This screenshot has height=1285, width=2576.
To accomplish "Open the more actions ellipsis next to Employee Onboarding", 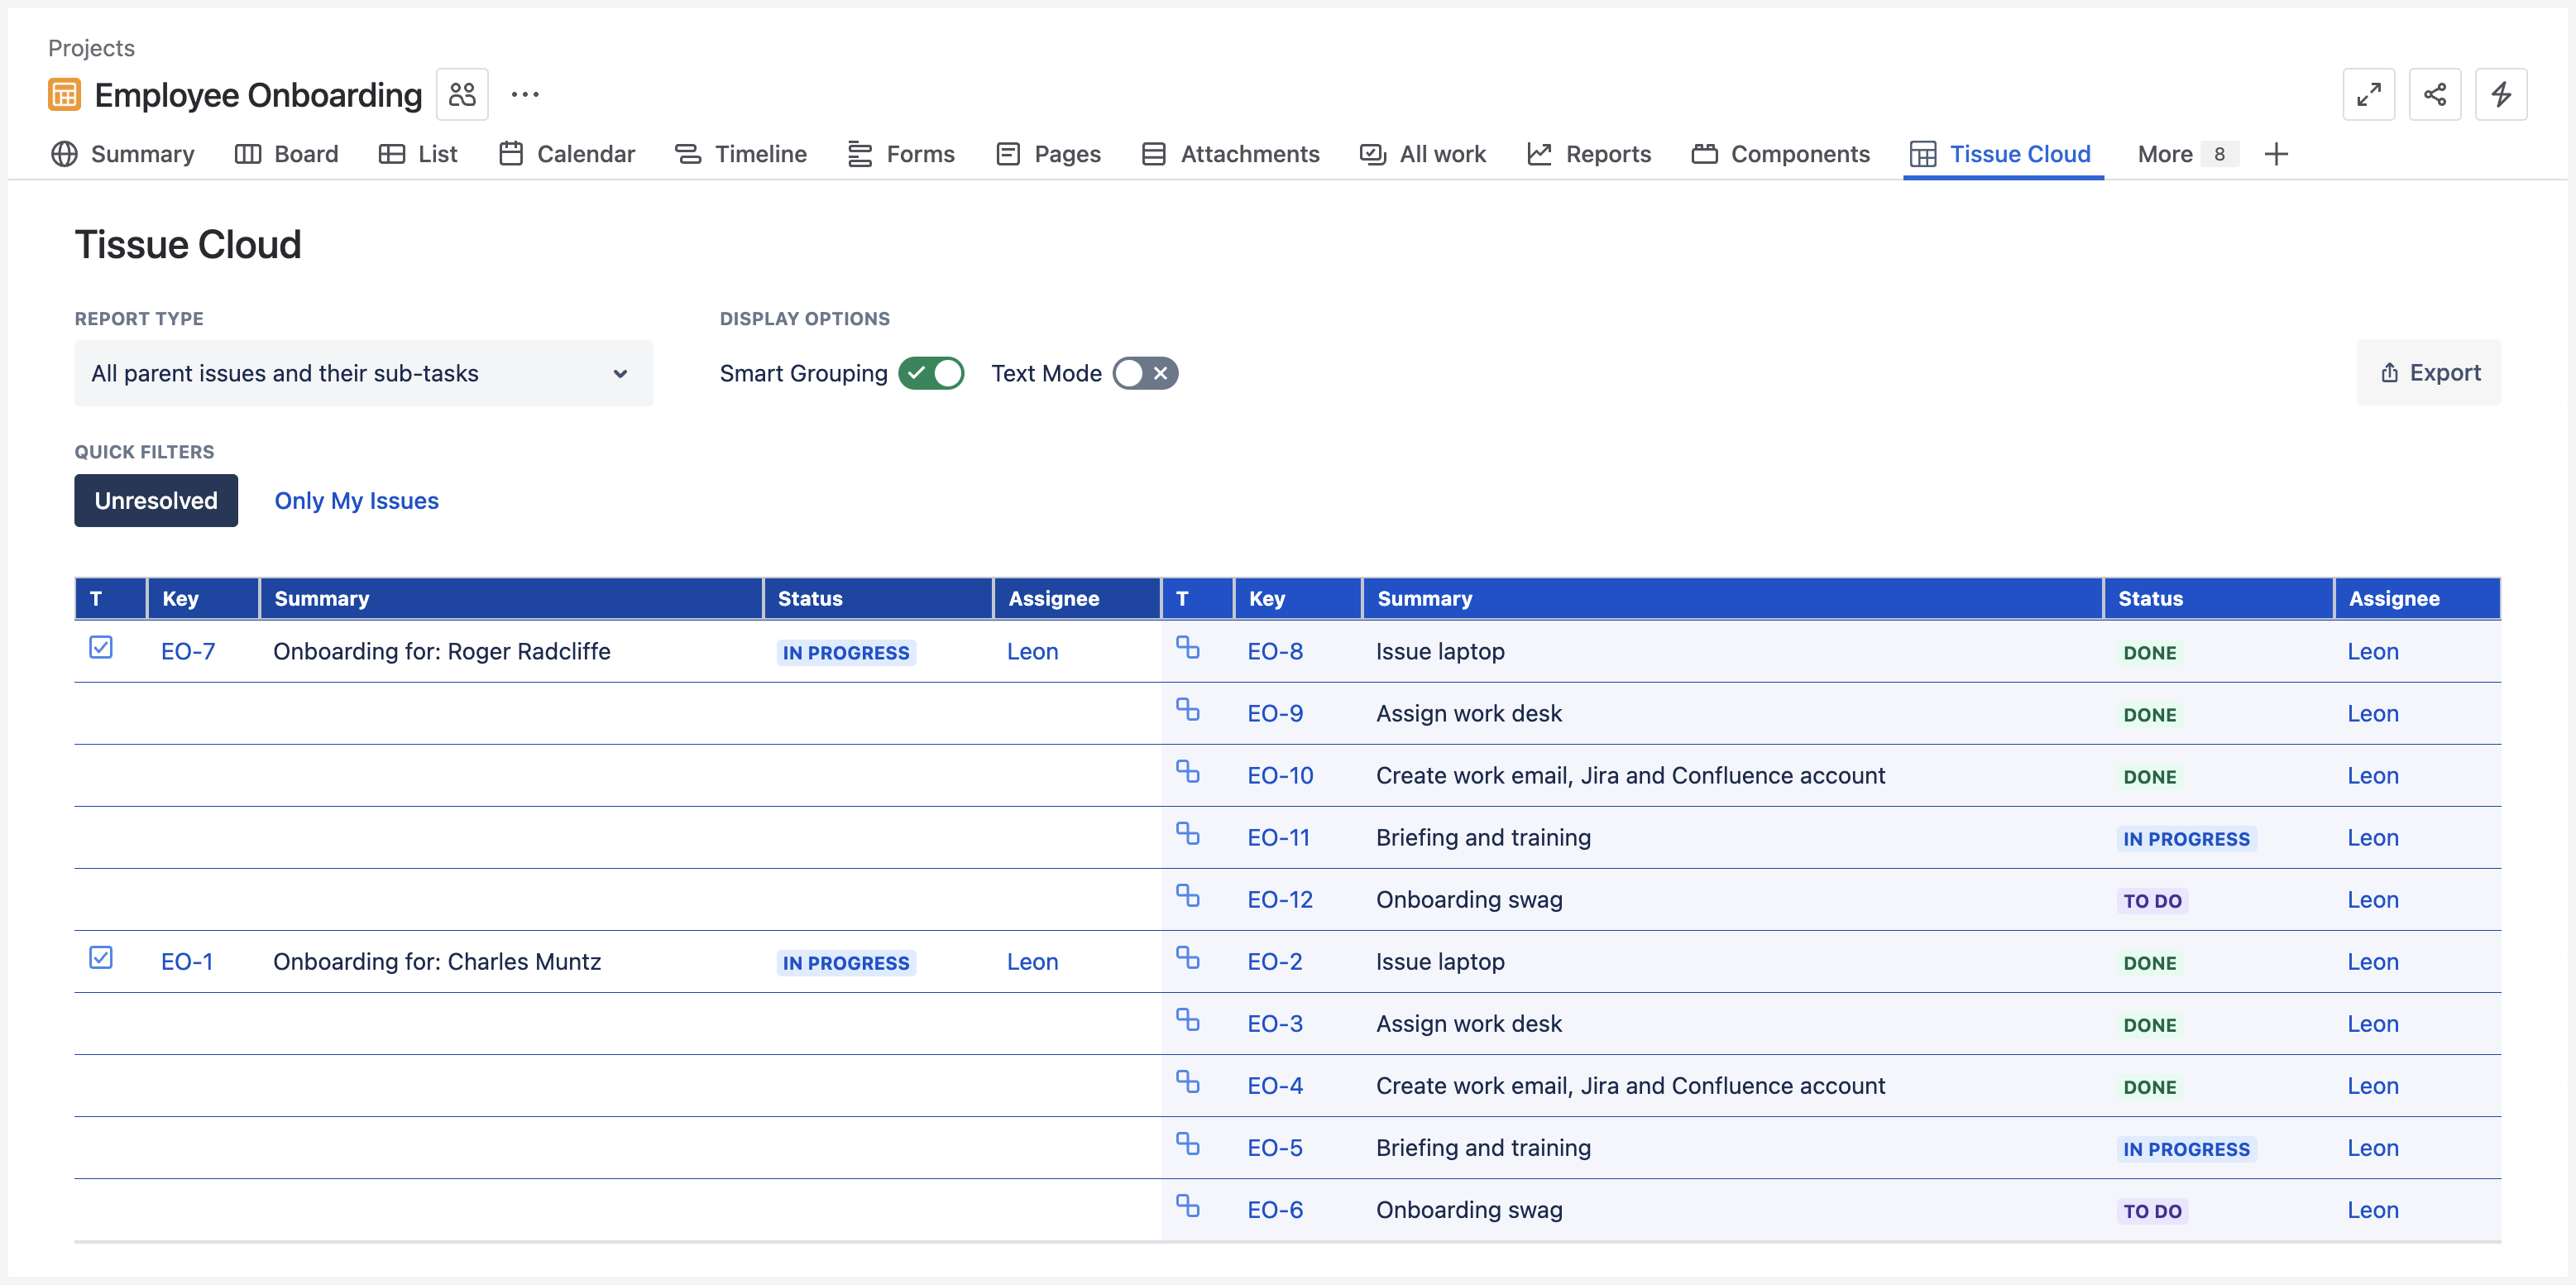I will click(525, 94).
